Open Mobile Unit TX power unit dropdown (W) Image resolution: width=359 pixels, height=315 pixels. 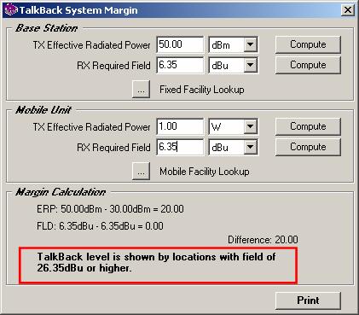[x=251, y=126]
